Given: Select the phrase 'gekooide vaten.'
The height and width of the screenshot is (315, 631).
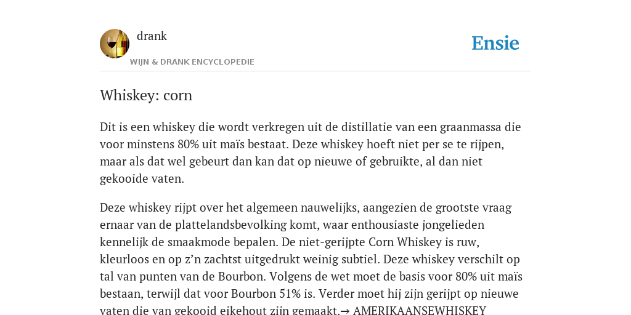Looking at the screenshot, I should pyautogui.click(x=142, y=179).
